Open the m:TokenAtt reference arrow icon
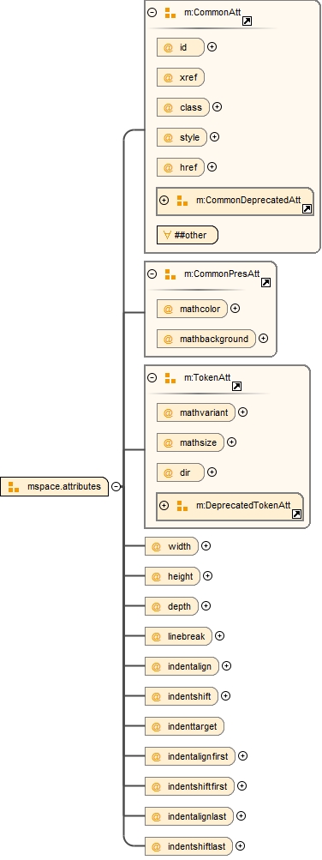 coord(236,386)
